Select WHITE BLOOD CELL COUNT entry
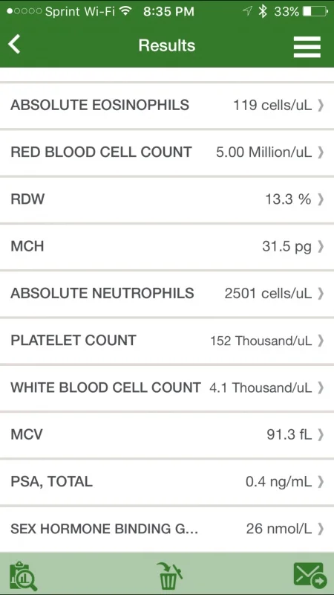Screen dimensions: 334x595 point(167,387)
